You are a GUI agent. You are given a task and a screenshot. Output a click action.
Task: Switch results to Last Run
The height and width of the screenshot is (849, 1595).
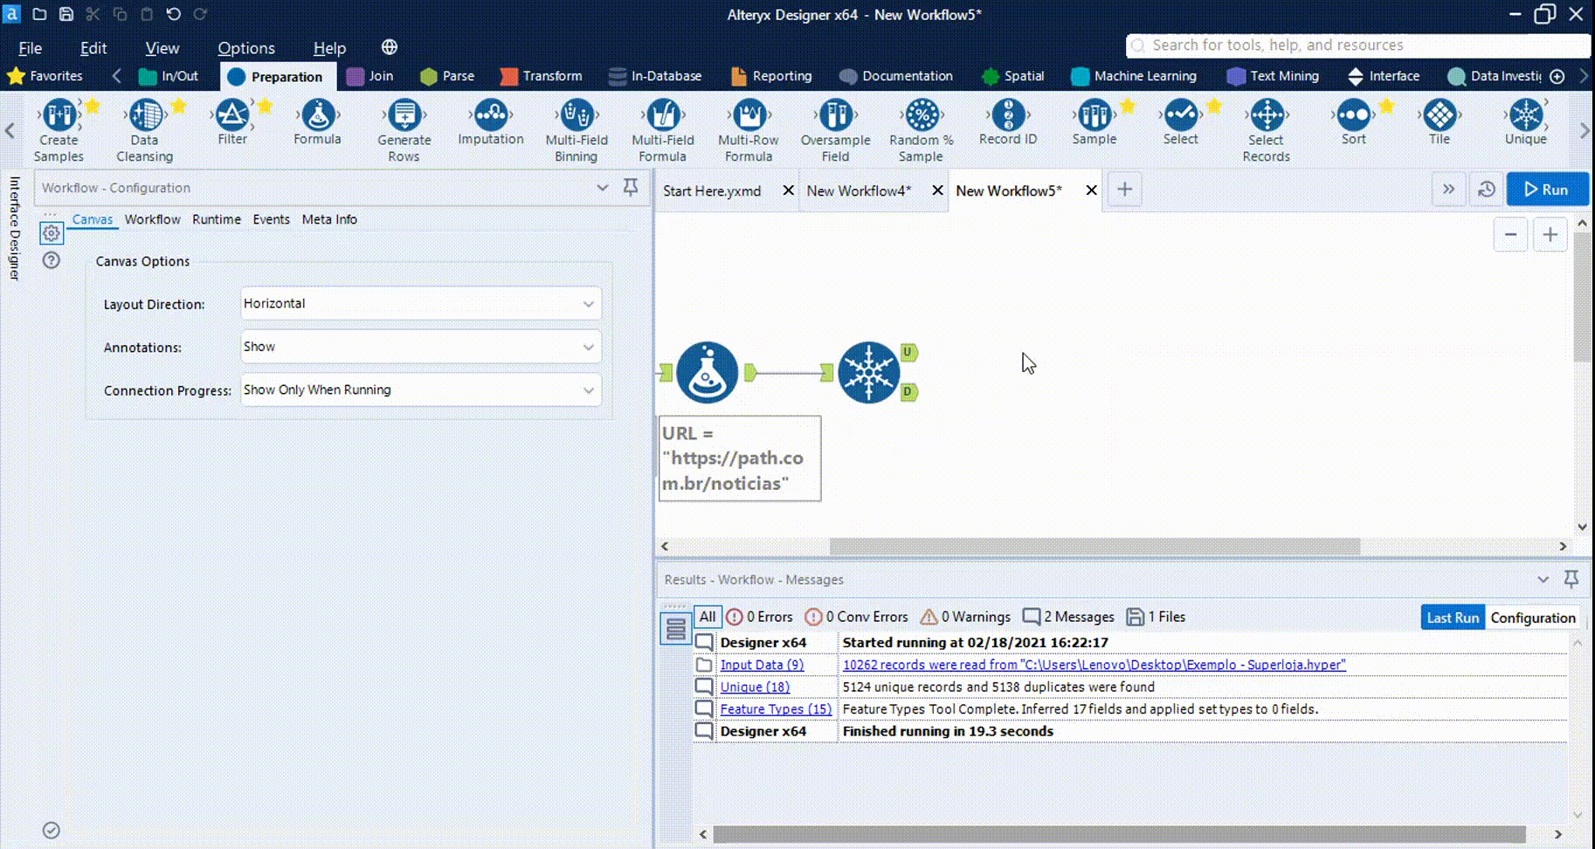click(x=1453, y=618)
